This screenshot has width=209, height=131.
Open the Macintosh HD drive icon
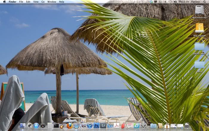199,10
